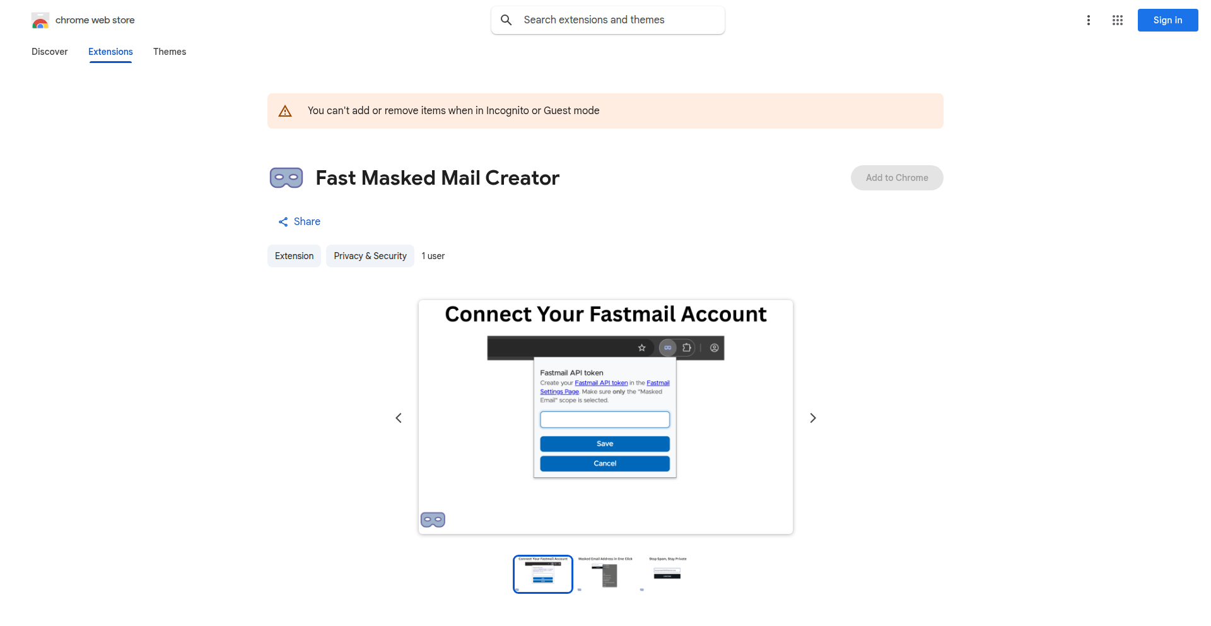Show the next screenshot with right chevron
Image resolution: width=1211 pixels, height=626 pixels.
812,418
